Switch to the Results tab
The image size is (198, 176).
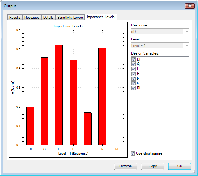(x=15, y=18)
